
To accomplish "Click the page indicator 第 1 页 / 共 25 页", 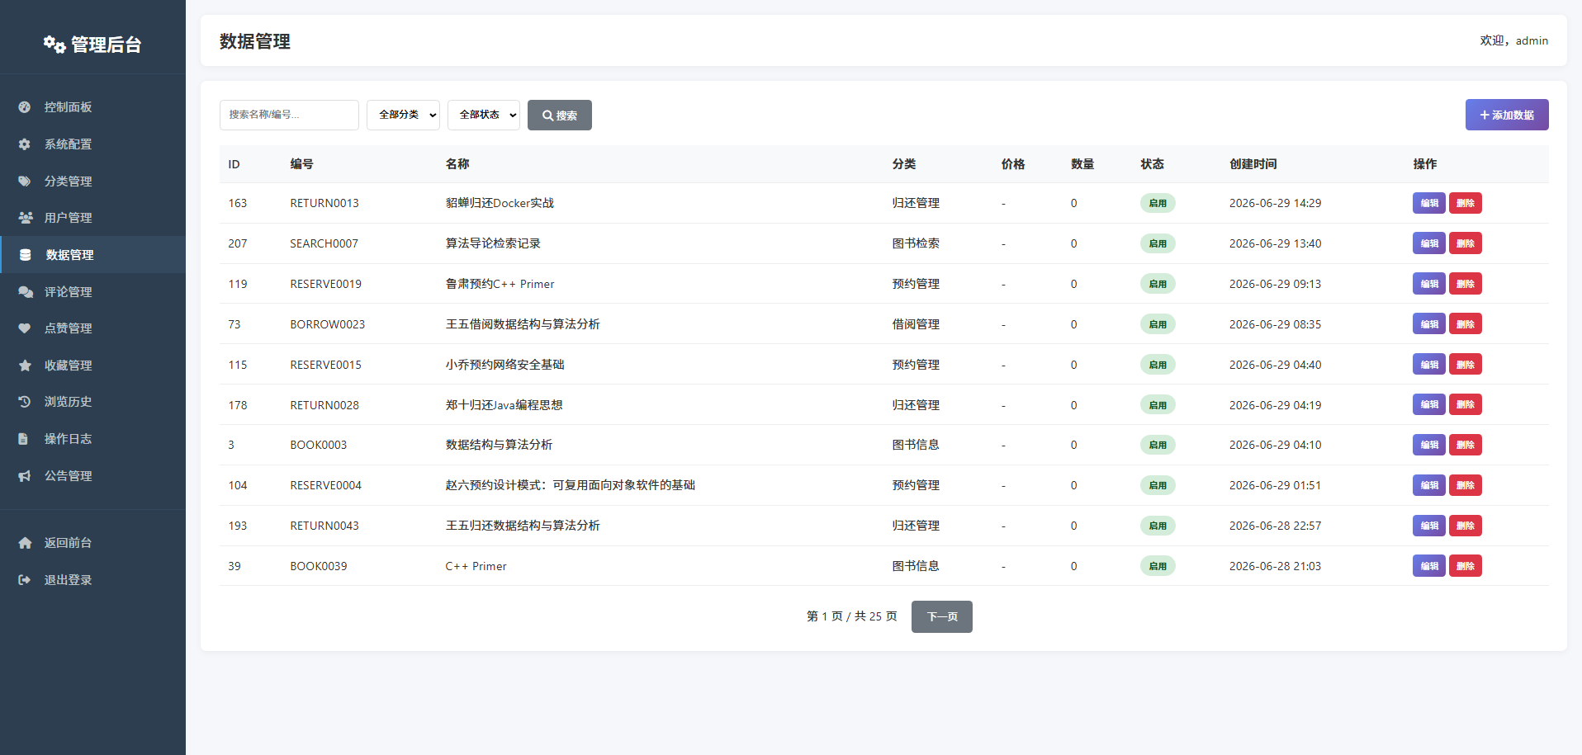I will click(851, 616).
